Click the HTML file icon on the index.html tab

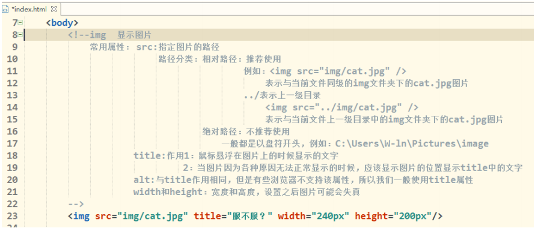(x=5, y=9)
